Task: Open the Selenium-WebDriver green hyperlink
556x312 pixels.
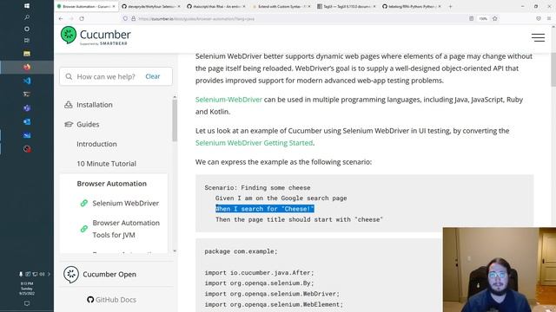Action: coord(228,100)
